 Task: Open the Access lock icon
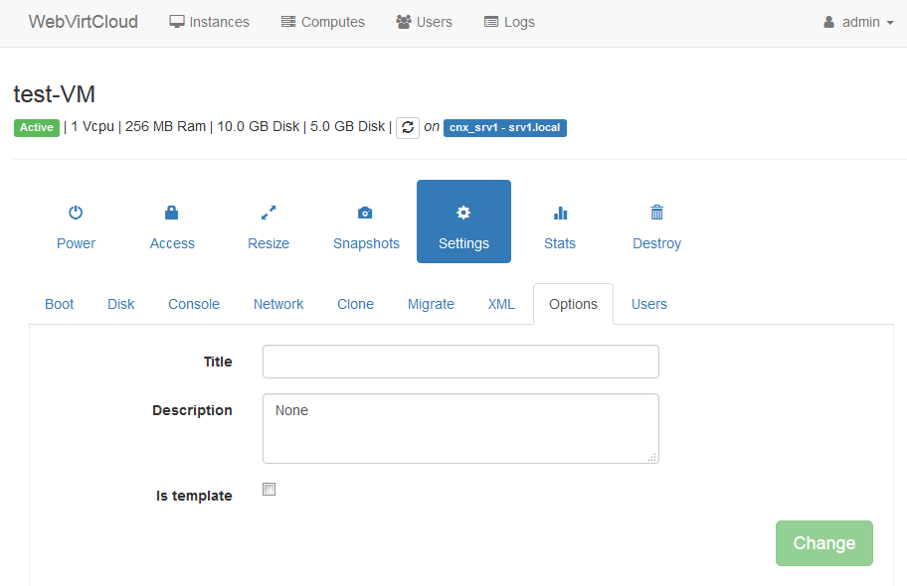pos(172,213)
